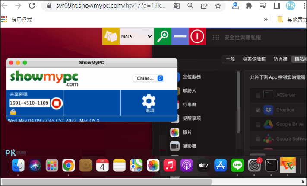Open Music from the Dock
The width and height of the screenshot is (307, 186).
(170, 165)
